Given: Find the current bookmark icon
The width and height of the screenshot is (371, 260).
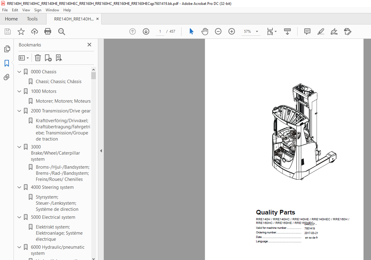Looking at the screenshot, I should click(x=59, y=58).
